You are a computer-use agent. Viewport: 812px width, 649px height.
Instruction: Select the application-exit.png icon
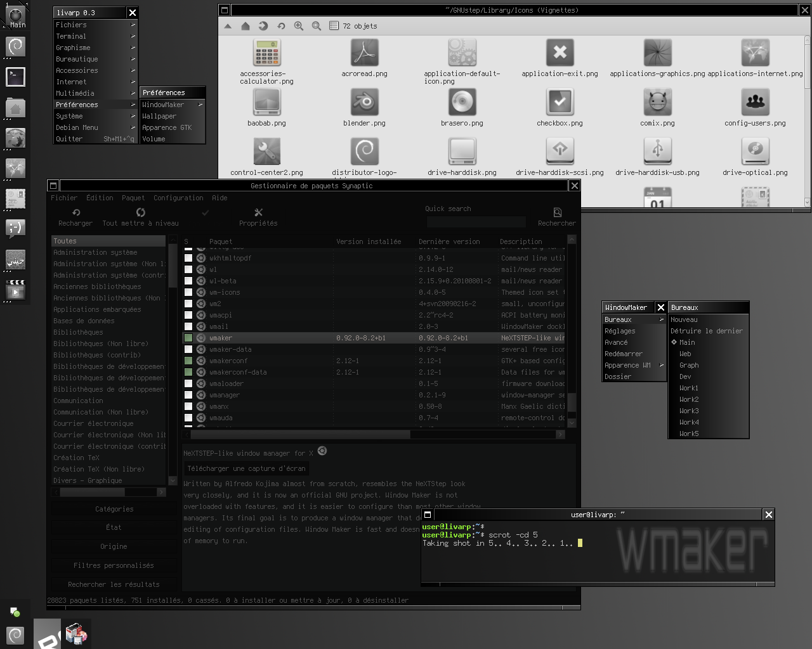pos(560,53)
